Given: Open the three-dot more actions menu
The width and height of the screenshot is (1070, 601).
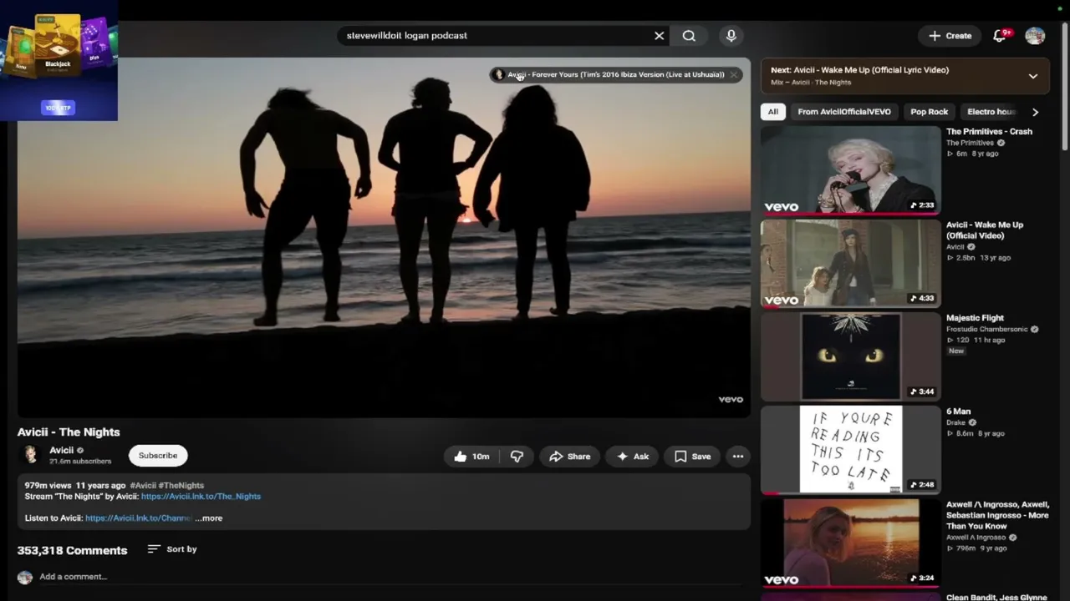Looking at the screenshot, I should (738, 457).
